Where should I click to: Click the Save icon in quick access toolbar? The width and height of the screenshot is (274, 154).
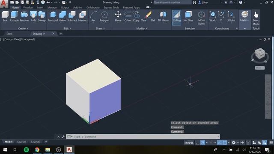pos(22,2)
